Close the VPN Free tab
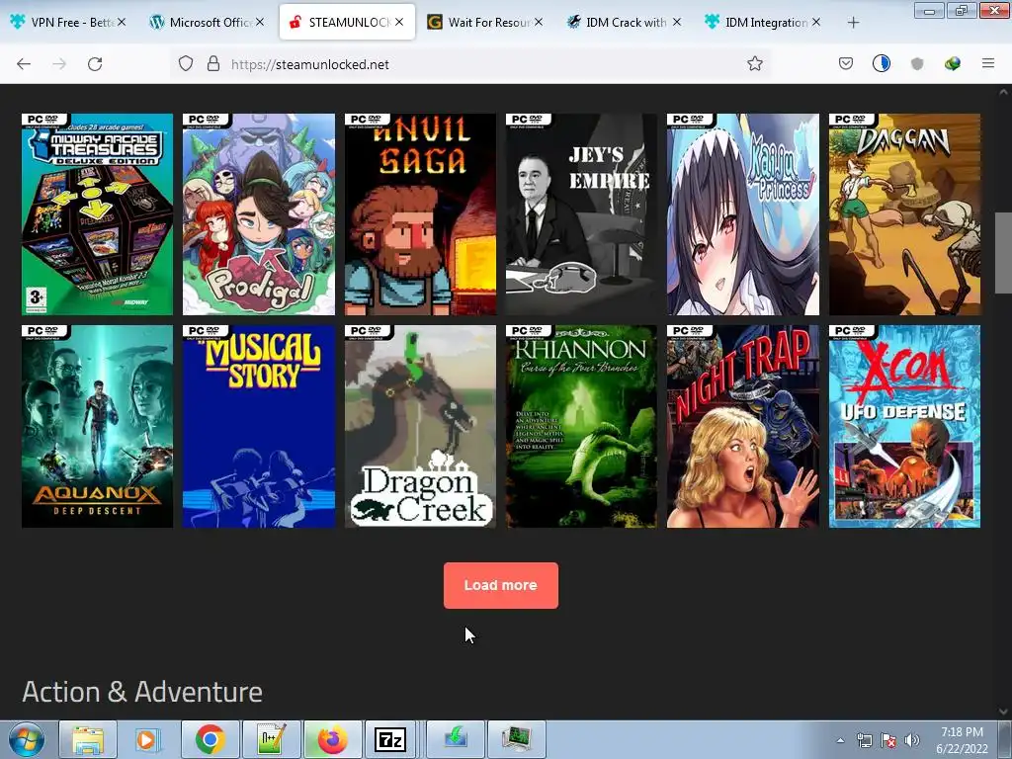Image resolution: width=1012 pixels, height=759 pixels. tap(122, 22)
